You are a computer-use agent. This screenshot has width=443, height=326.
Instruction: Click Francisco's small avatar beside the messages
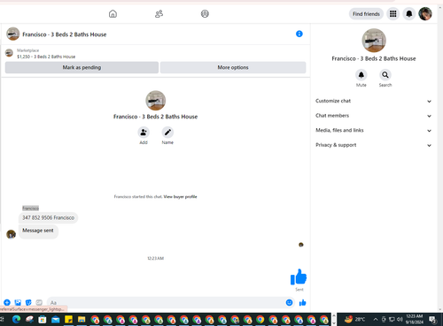click(12, 234)
